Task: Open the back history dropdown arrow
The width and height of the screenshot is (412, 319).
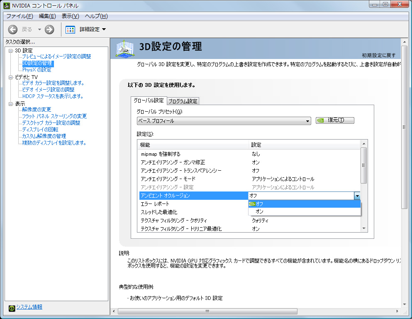Action: [39, 29]
